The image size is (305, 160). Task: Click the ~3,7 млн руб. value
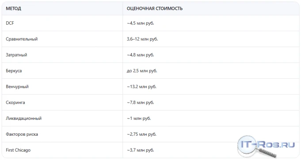(x=141, y=150)
